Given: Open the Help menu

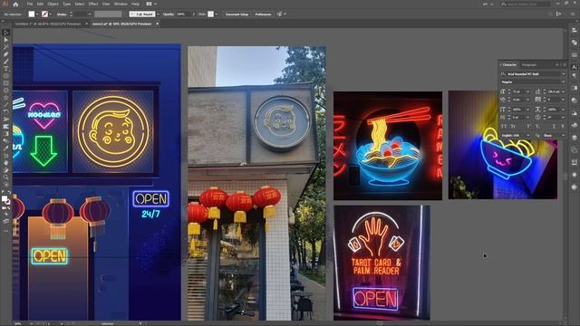Looking at the screenshot, I should pos(136,4).
